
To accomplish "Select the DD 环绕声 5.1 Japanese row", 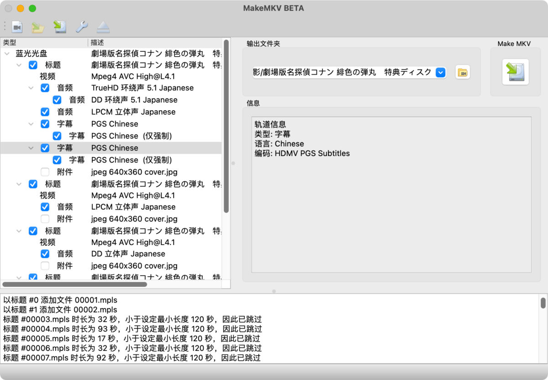I will [x=111, y=100].
